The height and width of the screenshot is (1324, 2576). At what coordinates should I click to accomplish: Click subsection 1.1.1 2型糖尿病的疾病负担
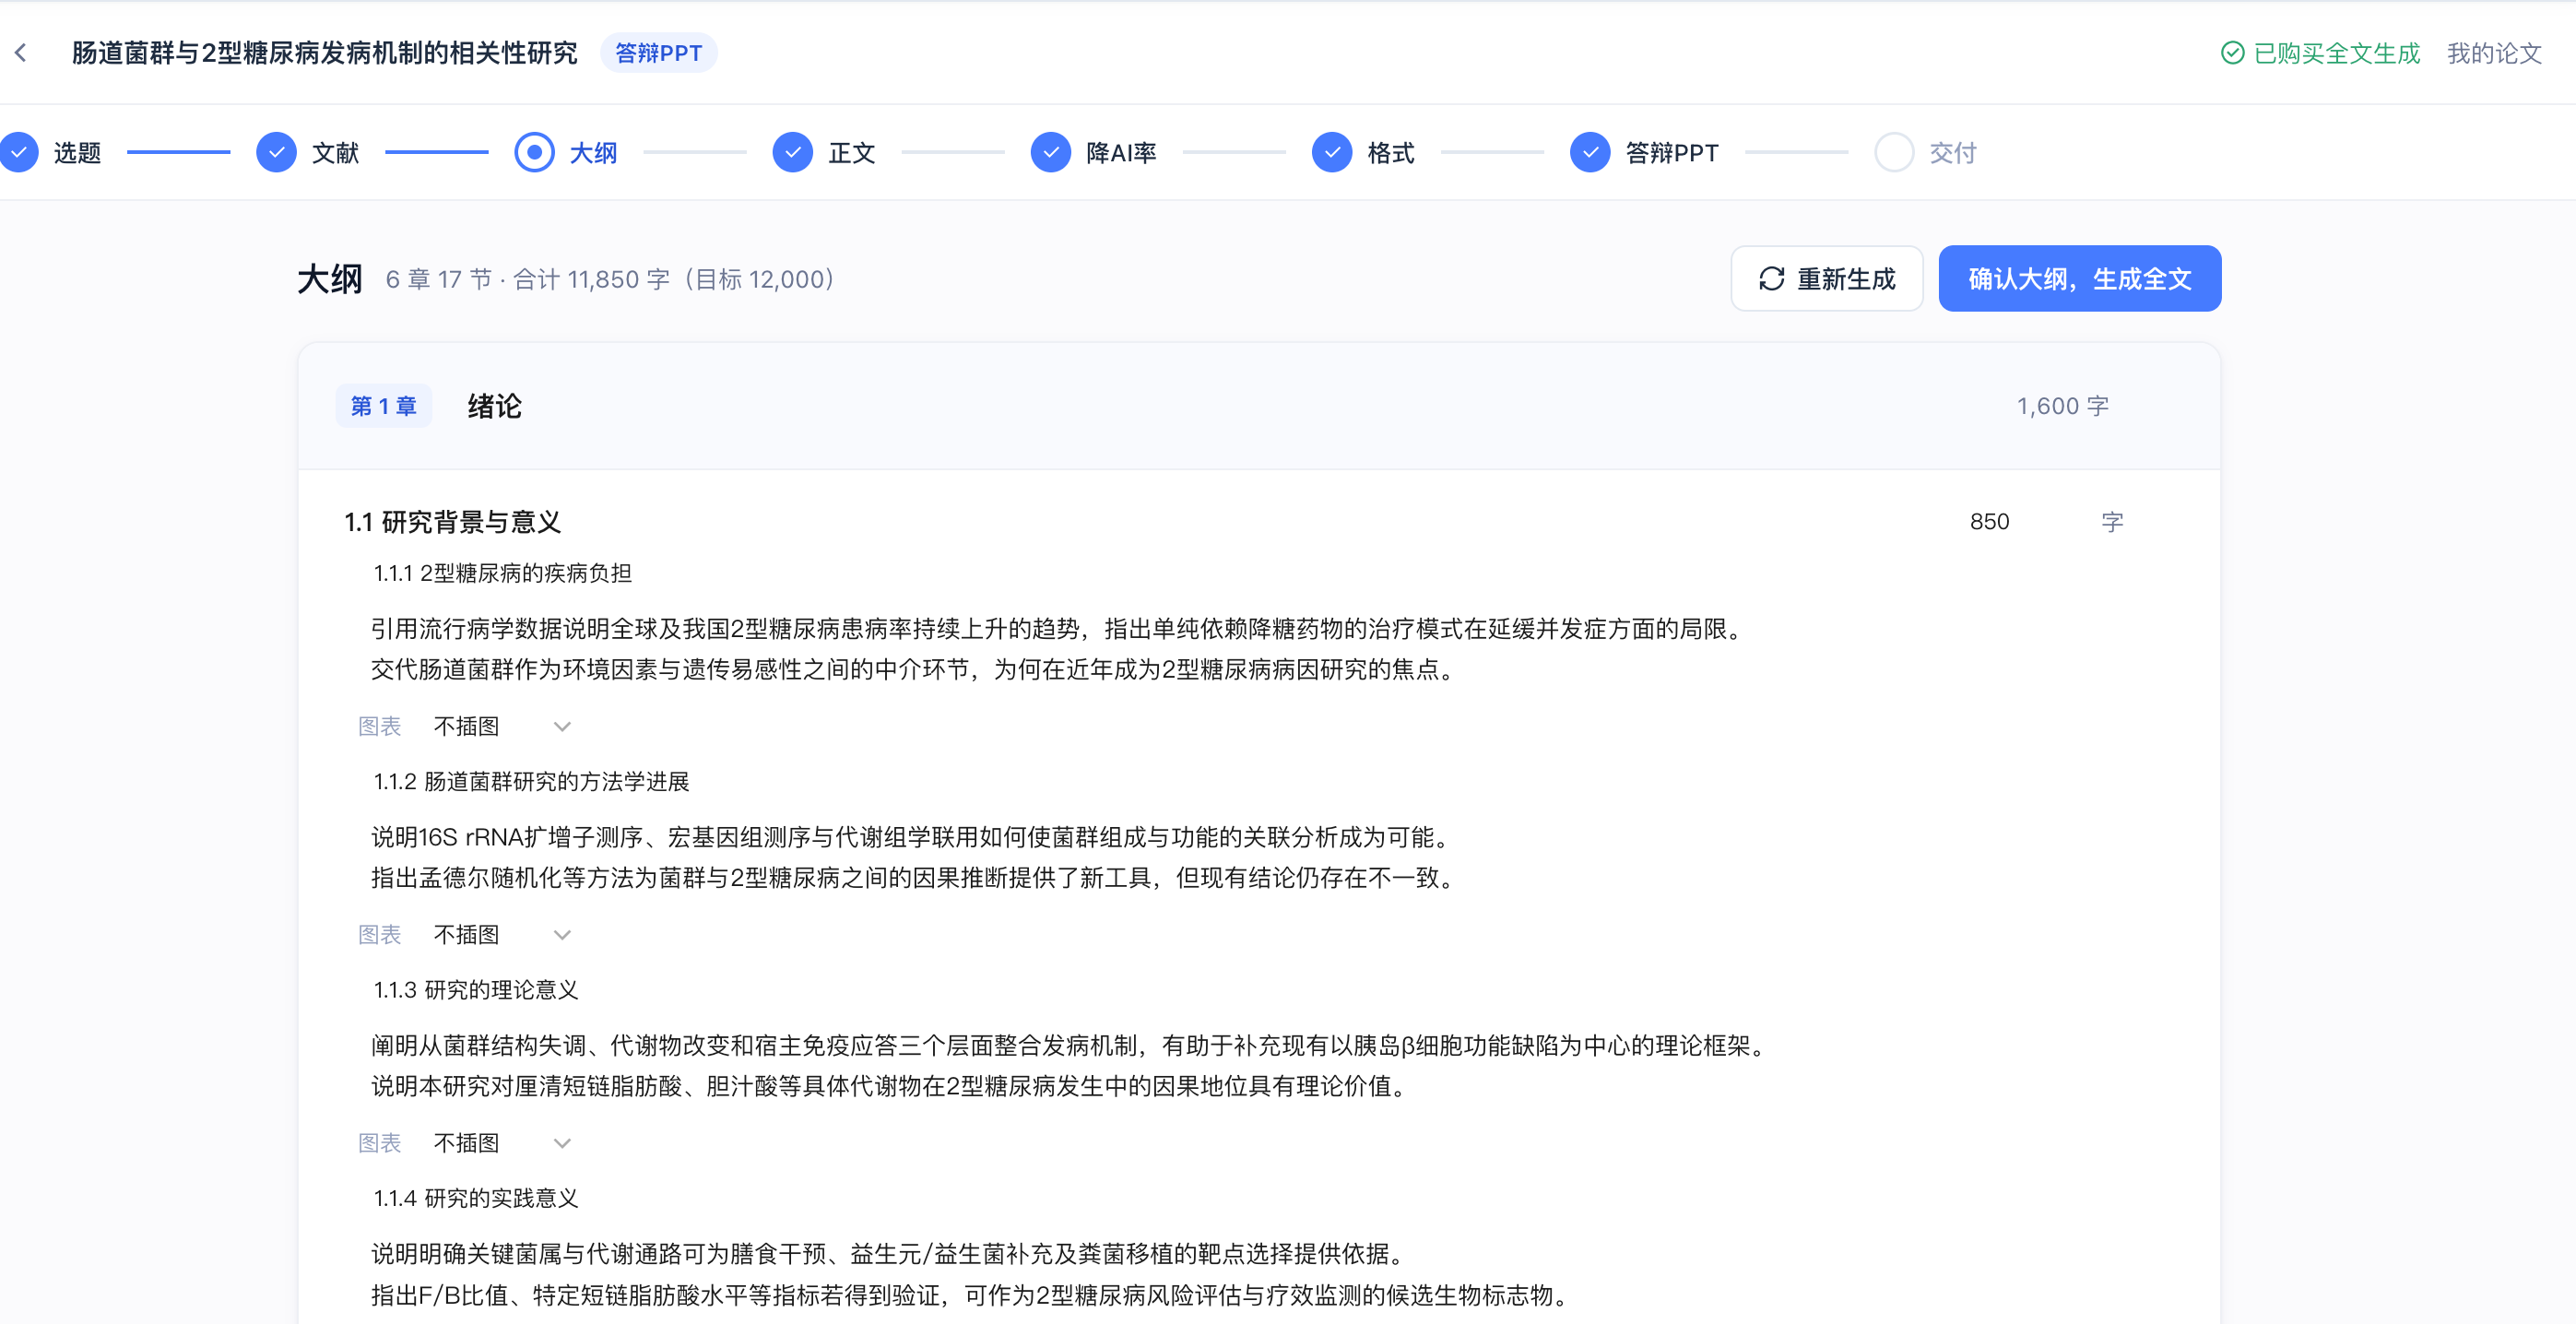(502, 573)
